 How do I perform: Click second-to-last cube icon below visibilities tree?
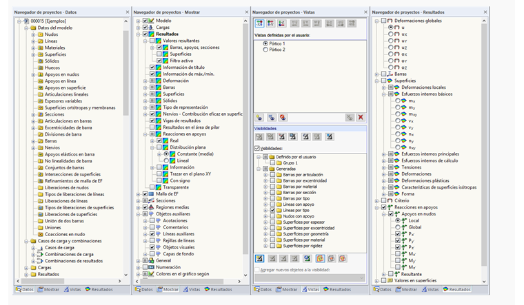click(x=331, y=258)
